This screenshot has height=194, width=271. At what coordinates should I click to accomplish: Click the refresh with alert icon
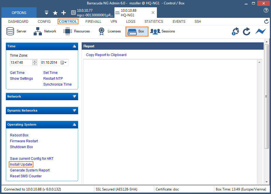tap(235, 32)
